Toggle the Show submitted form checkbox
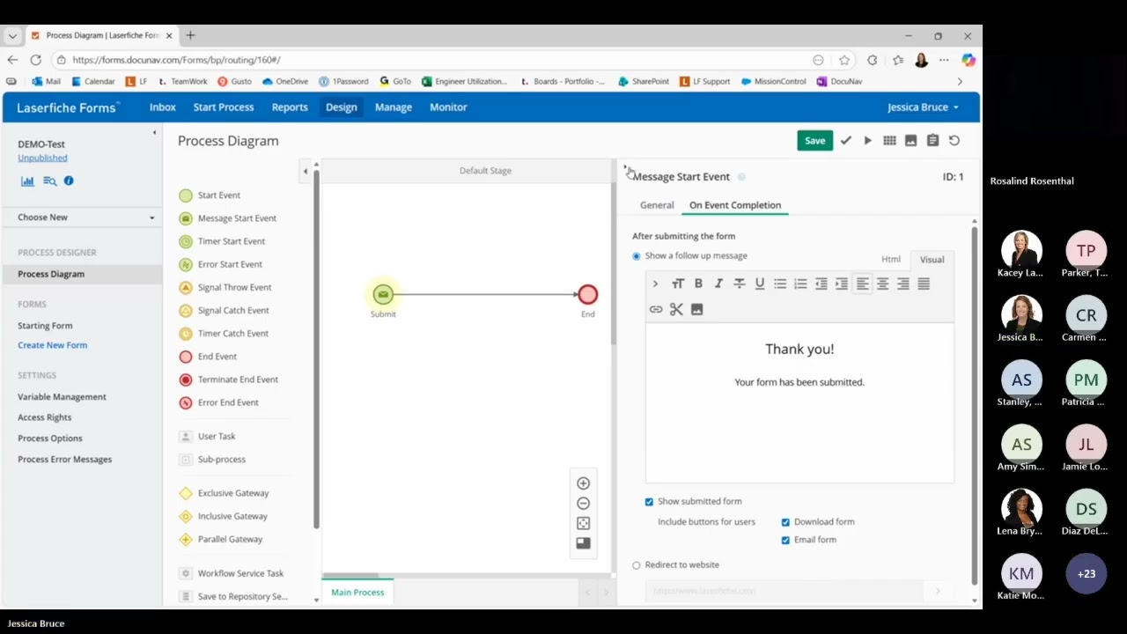The image size is (1127, 634). [x=650, y=502]
